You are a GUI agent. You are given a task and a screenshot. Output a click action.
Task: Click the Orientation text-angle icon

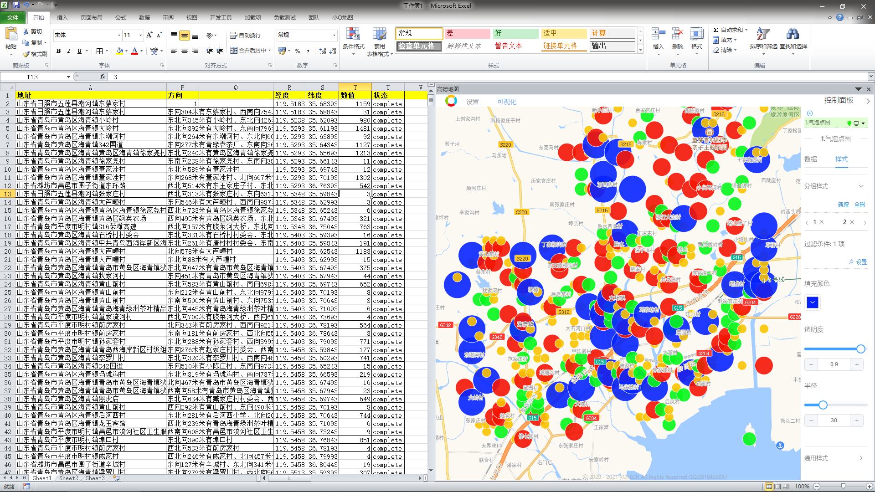coord(210,35)
